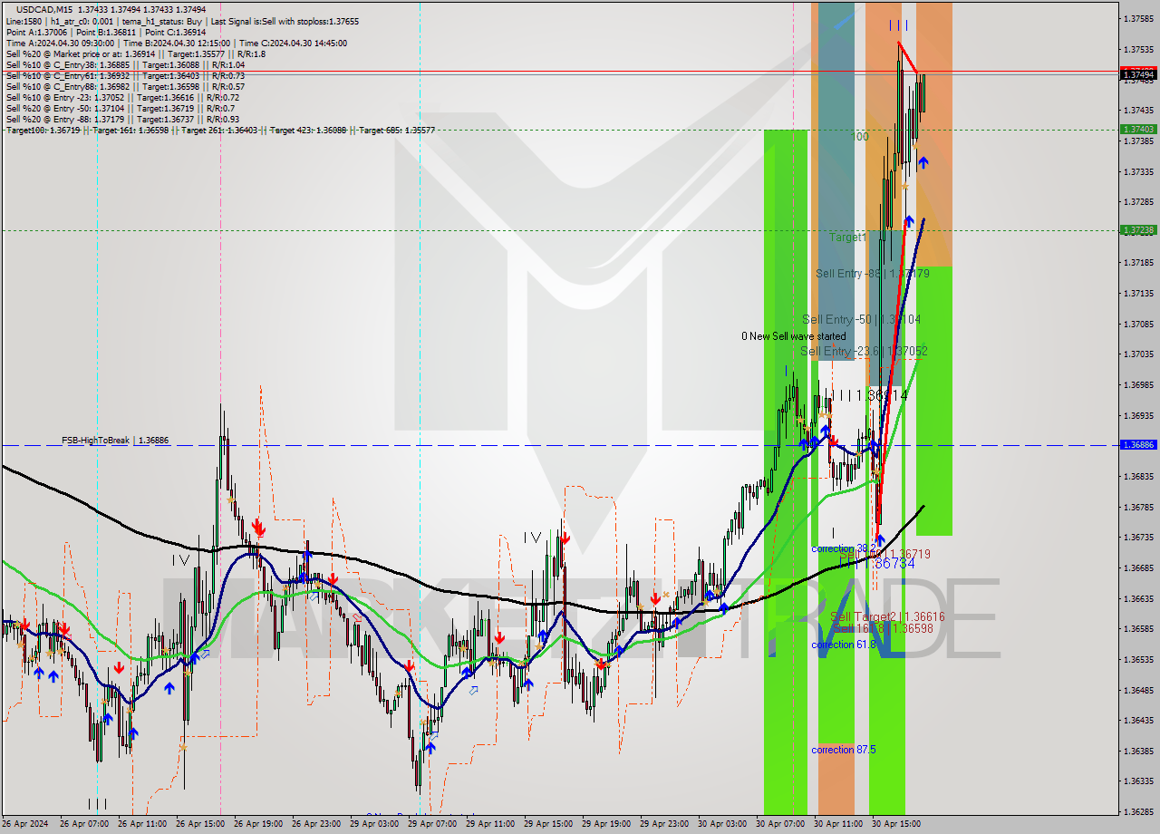
Task: Click the 1.37035 price axis label
Action: tap(1138, 354)
